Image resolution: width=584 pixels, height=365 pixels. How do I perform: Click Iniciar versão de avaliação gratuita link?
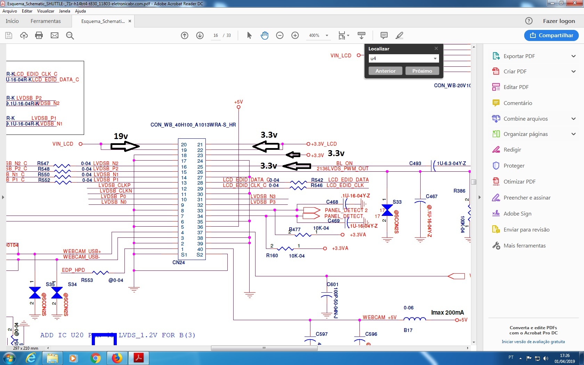coord(533,342)
